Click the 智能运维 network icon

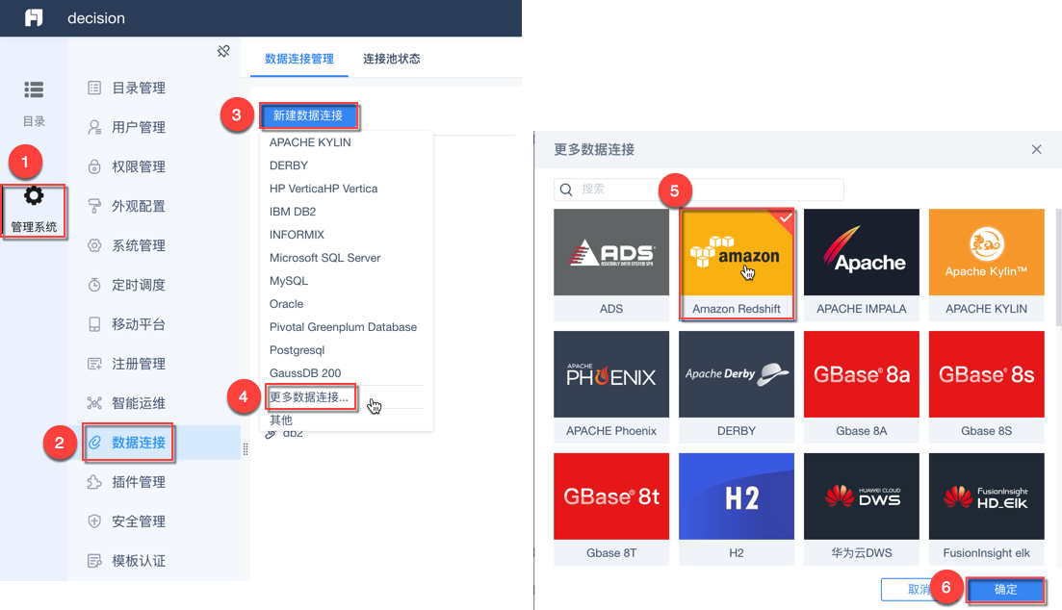tap(94, 403)
